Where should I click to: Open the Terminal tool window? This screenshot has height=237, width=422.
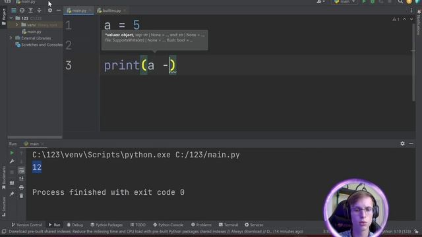click(x=229, y=225)
